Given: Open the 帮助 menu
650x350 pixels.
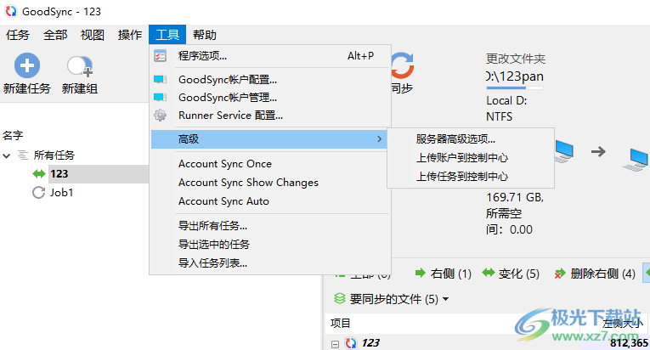Looking at the screenshot, I should pyautogui.click(x=205, y=35).
